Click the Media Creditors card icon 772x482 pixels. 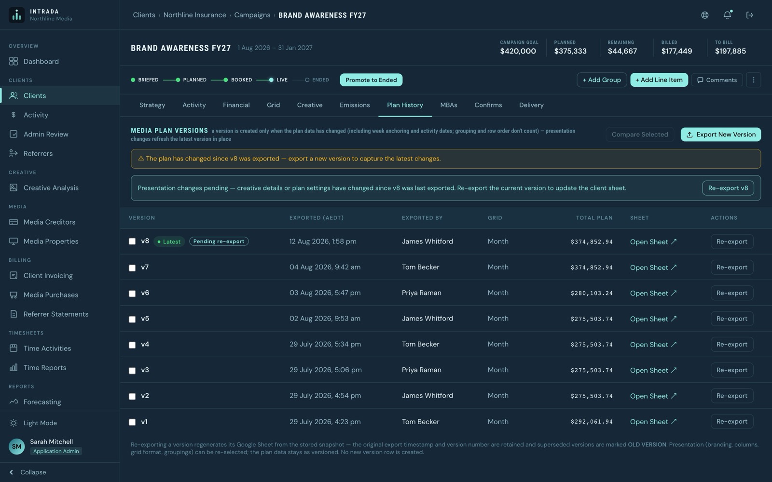click(x=14, y=222)
